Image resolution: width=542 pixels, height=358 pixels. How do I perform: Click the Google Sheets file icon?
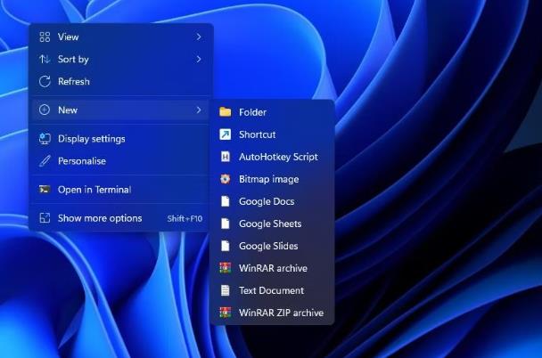coord(225,224)
